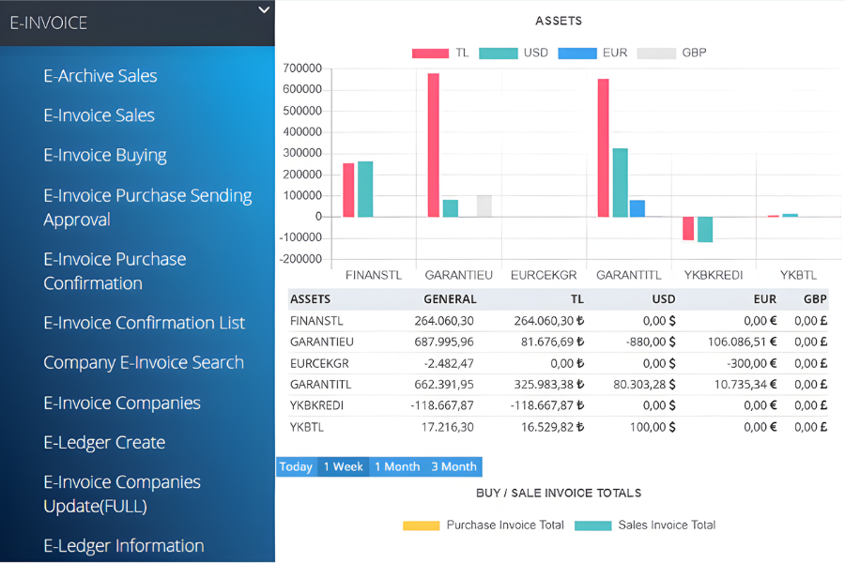The image size is (845, 563).
Task: Toggle USD series teal legend swatch
Action: point(498,53)
